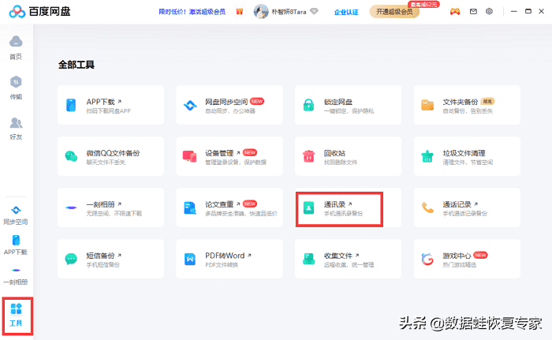Click the NEW badge on 设备管理
The width and height of the screenshot is (552, 340).
(x=250, y=152)
